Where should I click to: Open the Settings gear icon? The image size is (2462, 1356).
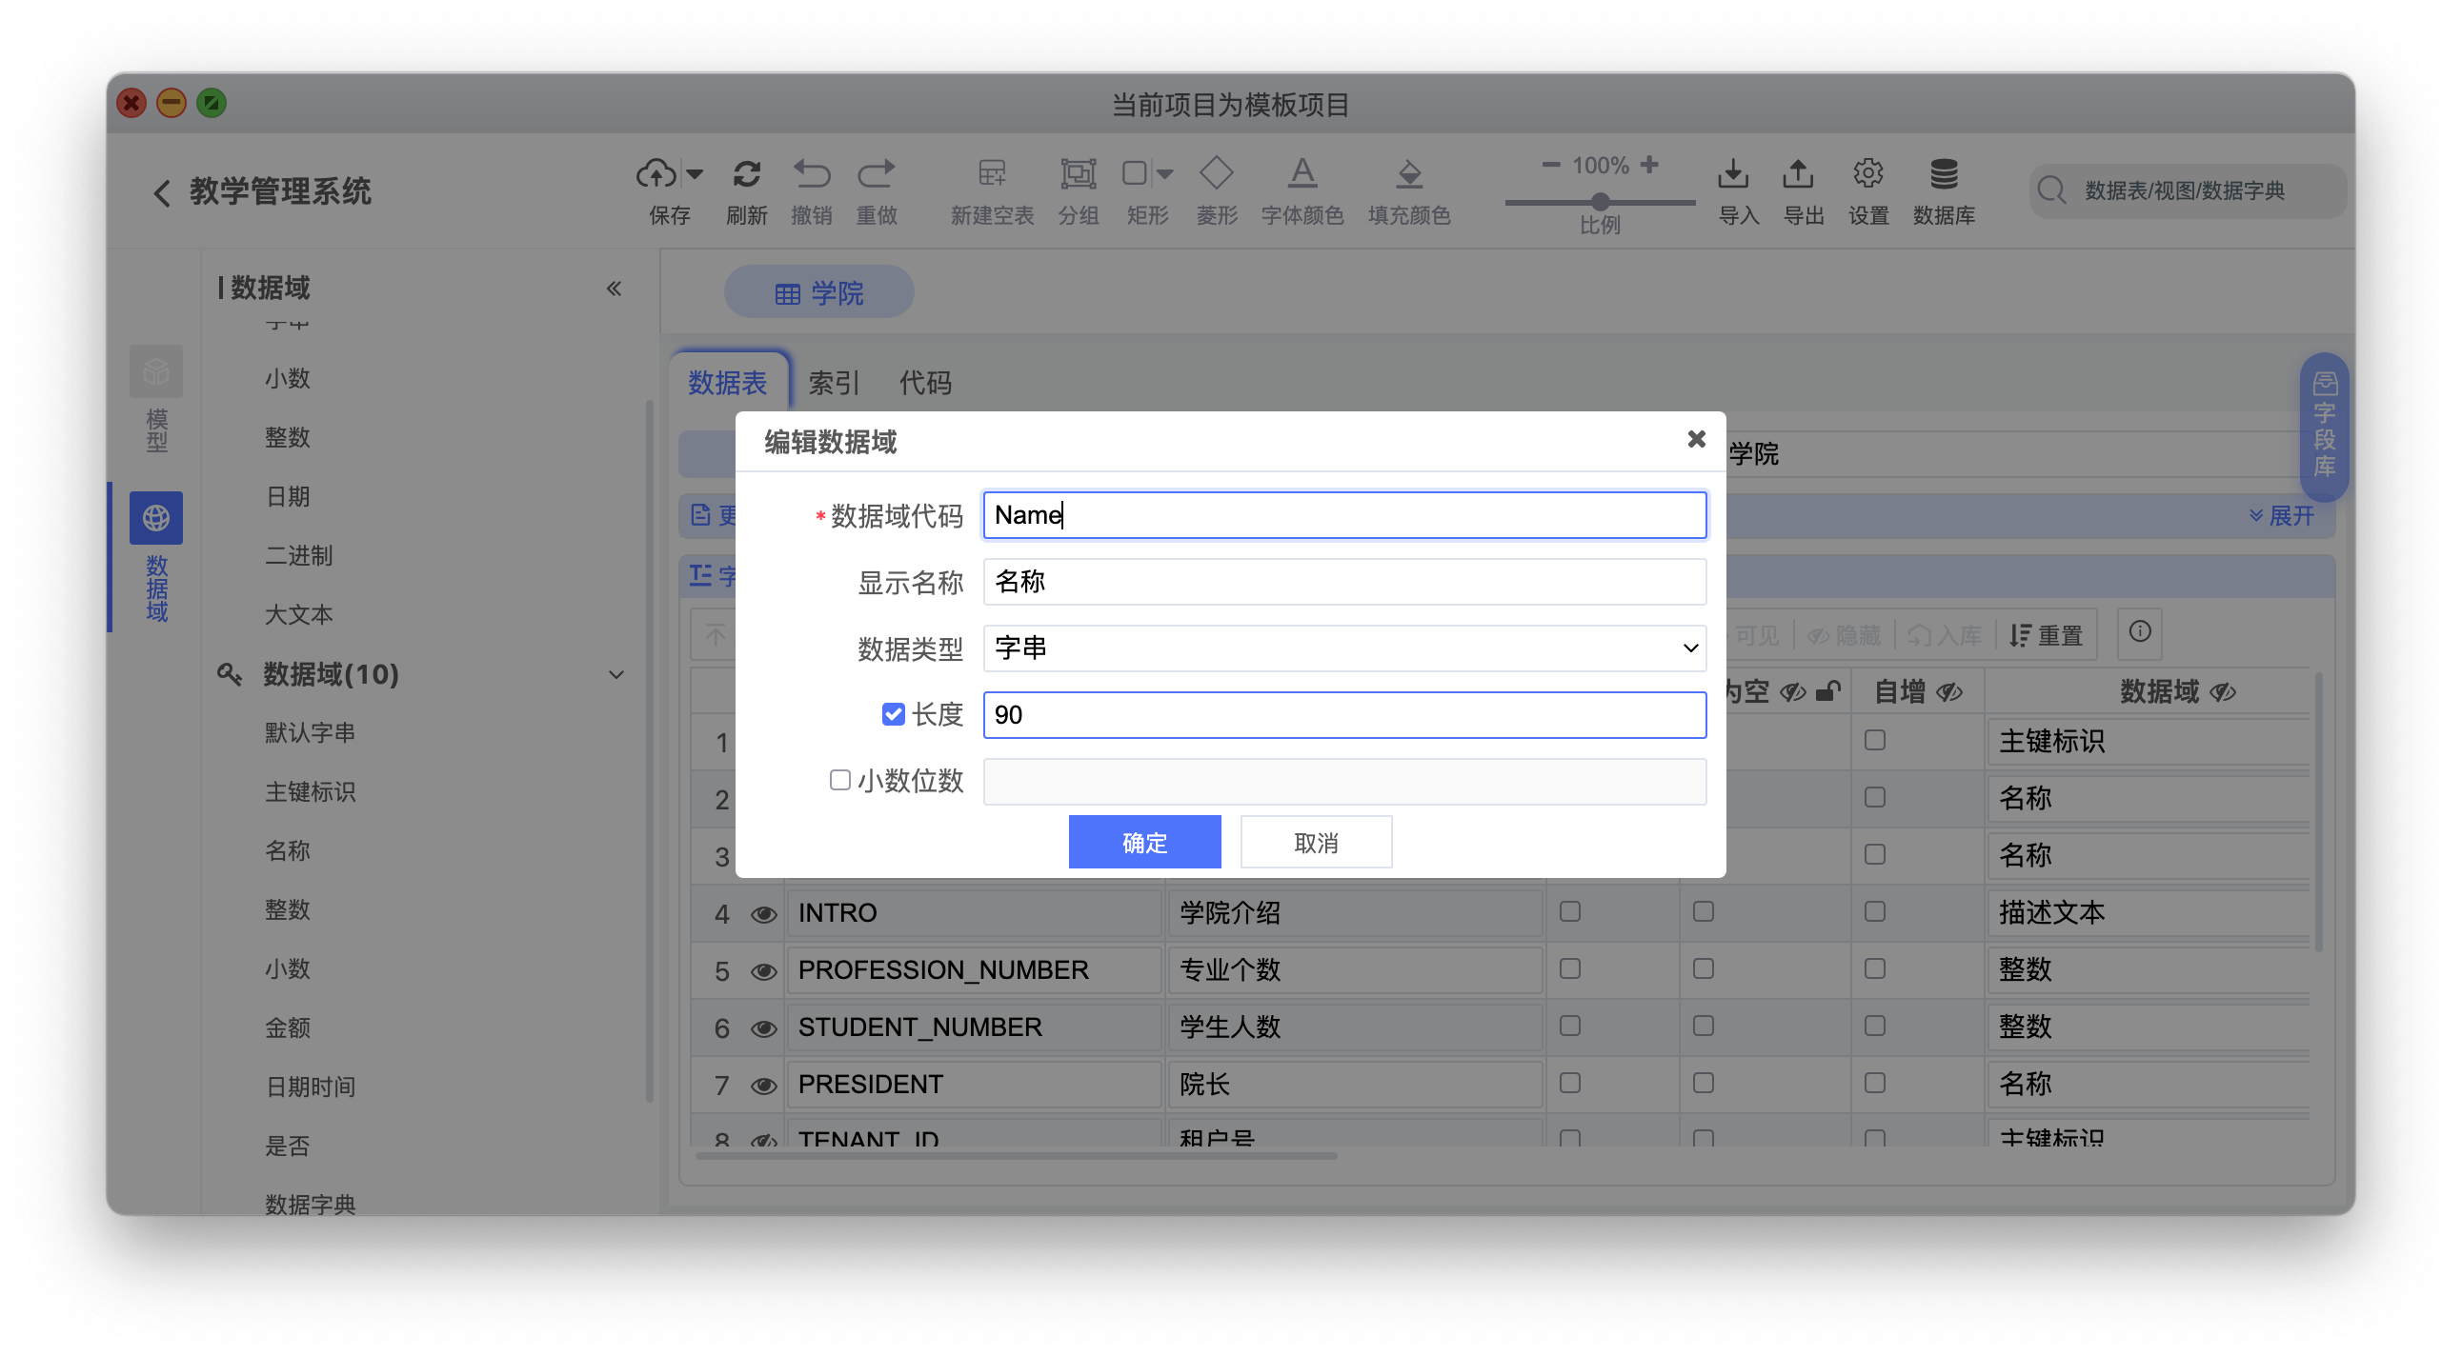1867,174
